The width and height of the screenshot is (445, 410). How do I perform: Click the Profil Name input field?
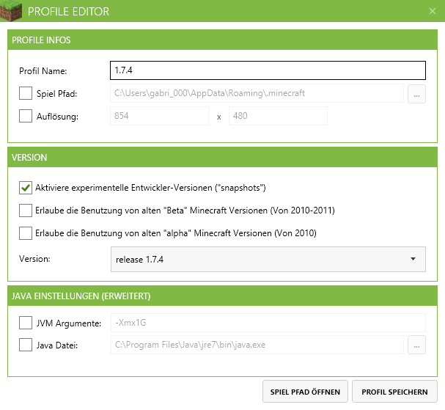click(268, 70)
